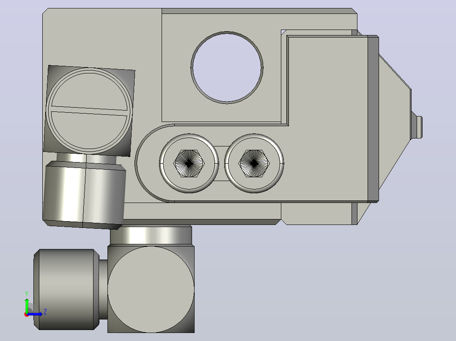Screen dimensions: 456x341
Task: Select the small nozzle tip on the right
Action: pos(419,127)
